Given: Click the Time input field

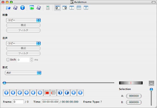Looking at the screenshot, I should [x=50, y=102].
